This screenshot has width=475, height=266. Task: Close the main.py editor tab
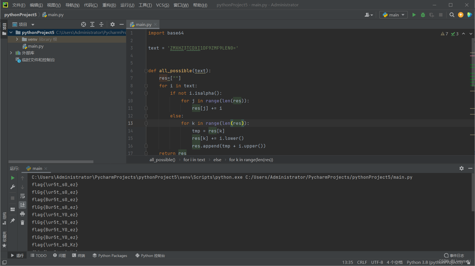click(x=156, y=24)
